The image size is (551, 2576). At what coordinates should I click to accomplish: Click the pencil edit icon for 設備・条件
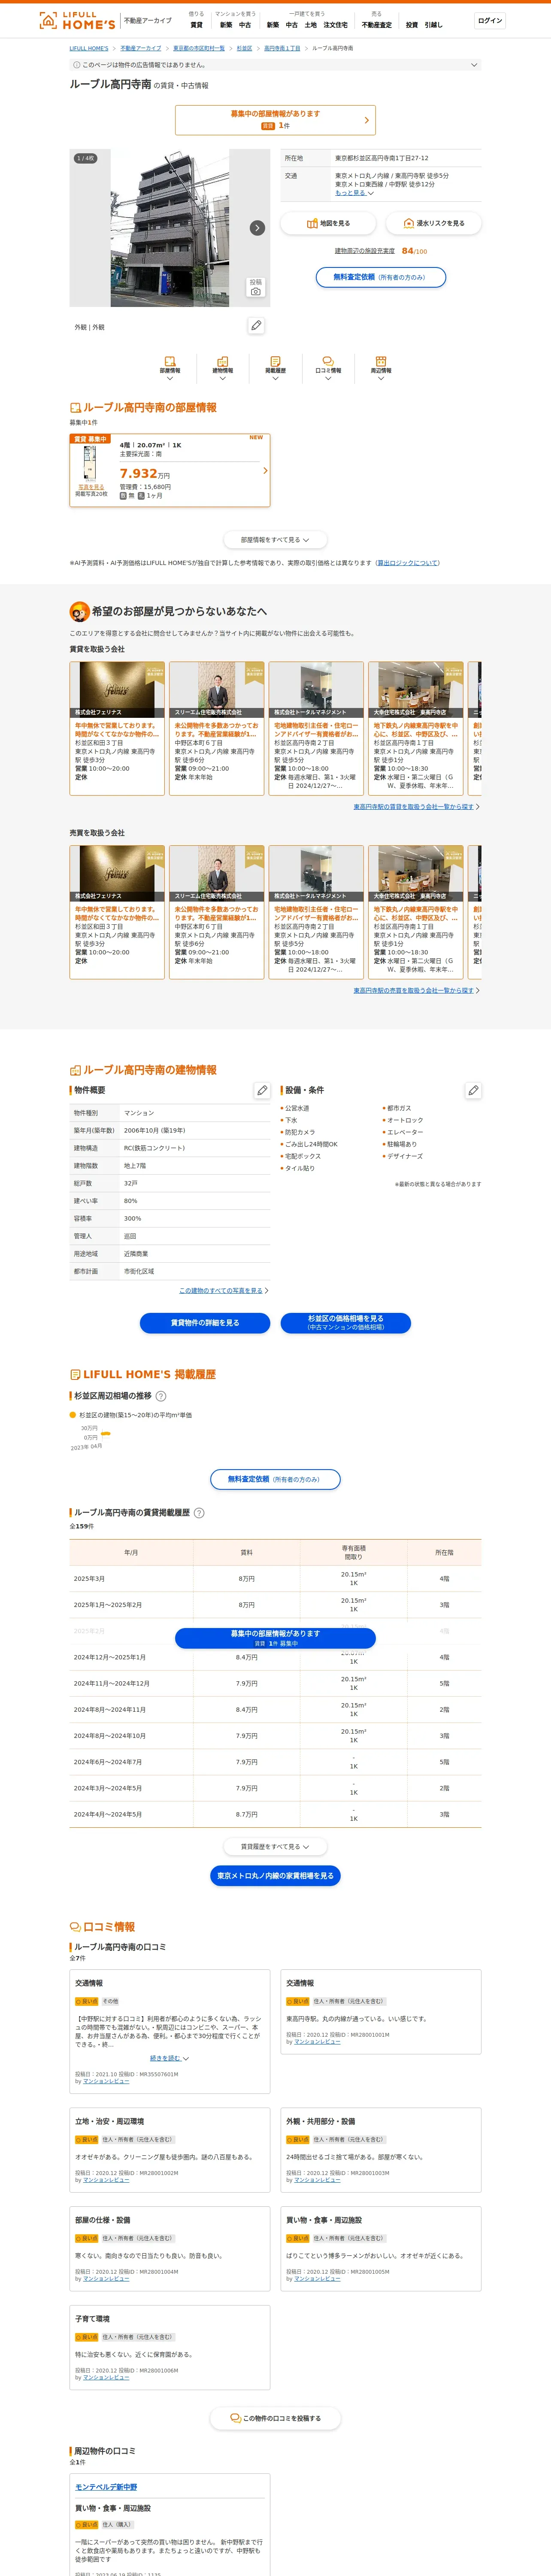point(473,1090)
